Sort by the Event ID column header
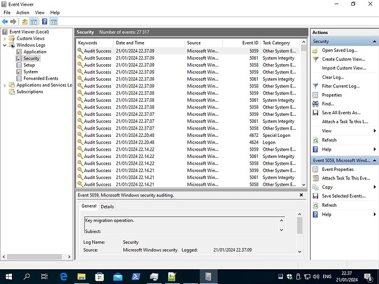Viewport: 379px width, 284px height. click(x=242, y=43)
